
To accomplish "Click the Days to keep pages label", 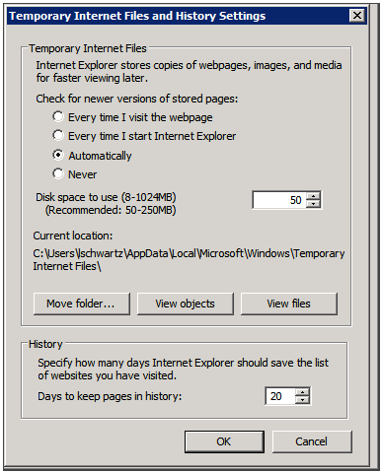I will tap(110, 396).
